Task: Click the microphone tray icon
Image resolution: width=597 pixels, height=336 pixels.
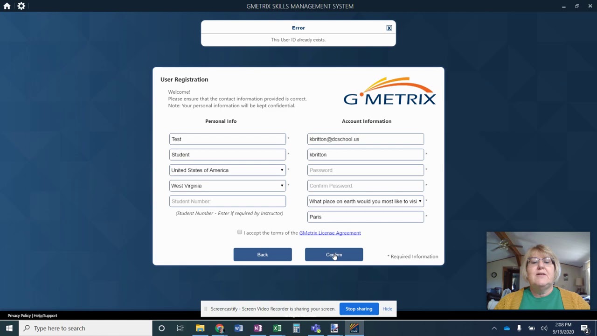Action: (519, 328)
